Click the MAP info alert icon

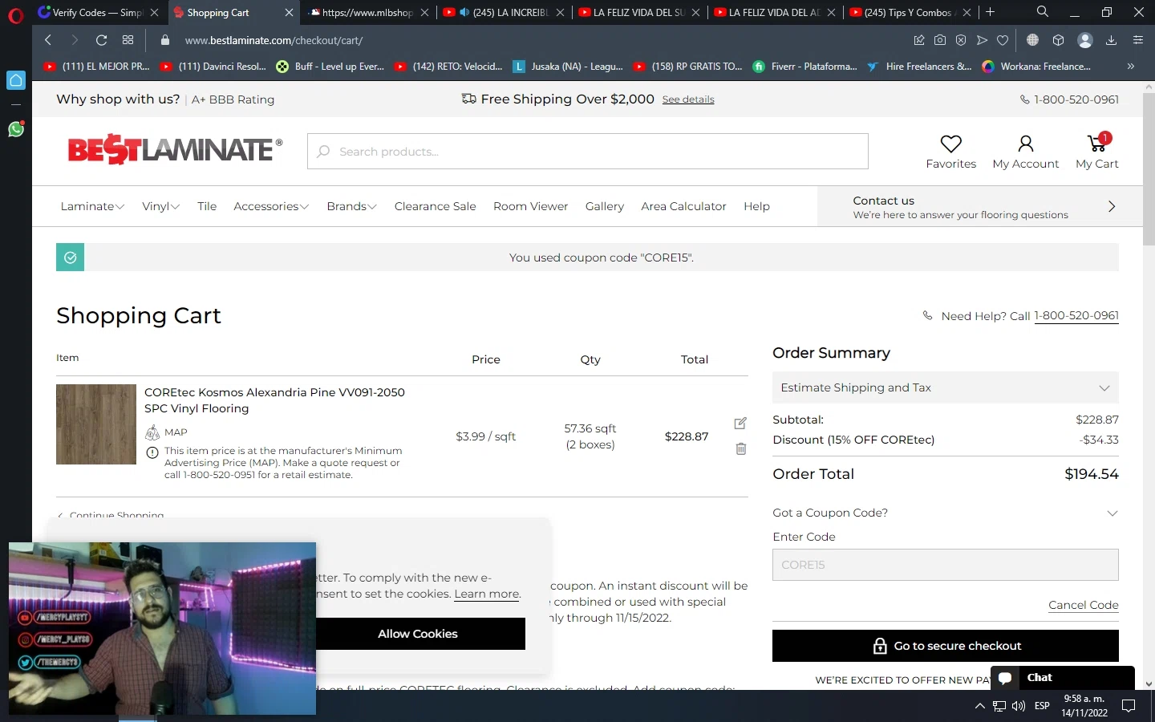coord(152,452)
